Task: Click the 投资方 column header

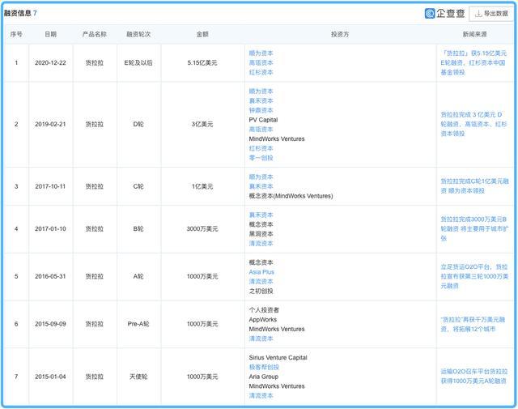Action: click(340, 34)
